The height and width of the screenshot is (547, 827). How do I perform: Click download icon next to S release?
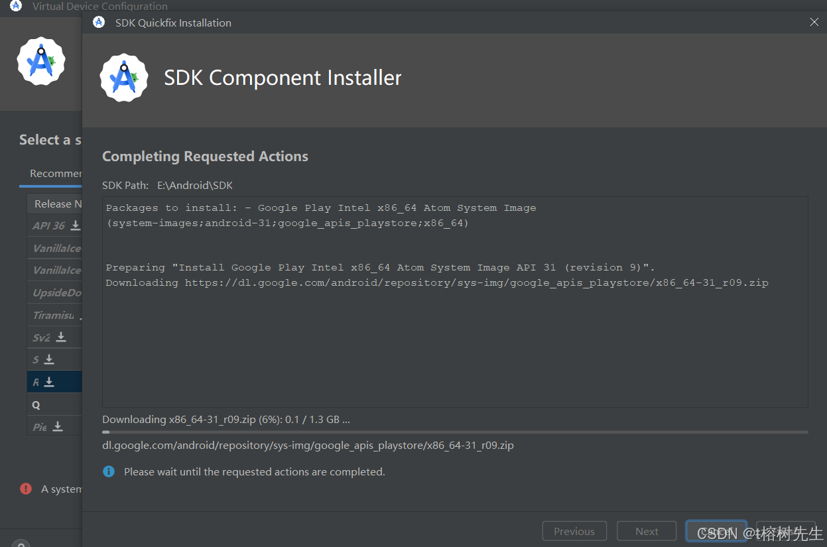click(49, 360)
